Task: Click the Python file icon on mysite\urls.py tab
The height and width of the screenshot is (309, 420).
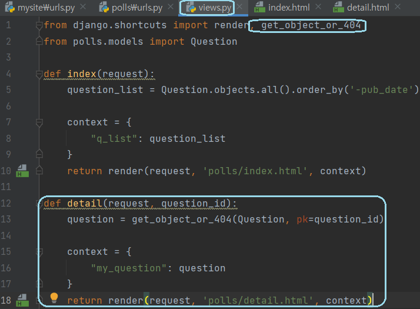Action: (10, 7)
